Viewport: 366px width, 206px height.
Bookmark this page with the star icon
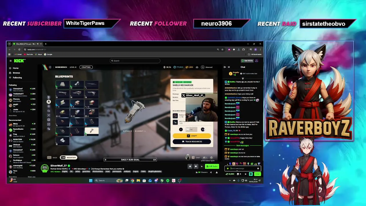point(222,49)
